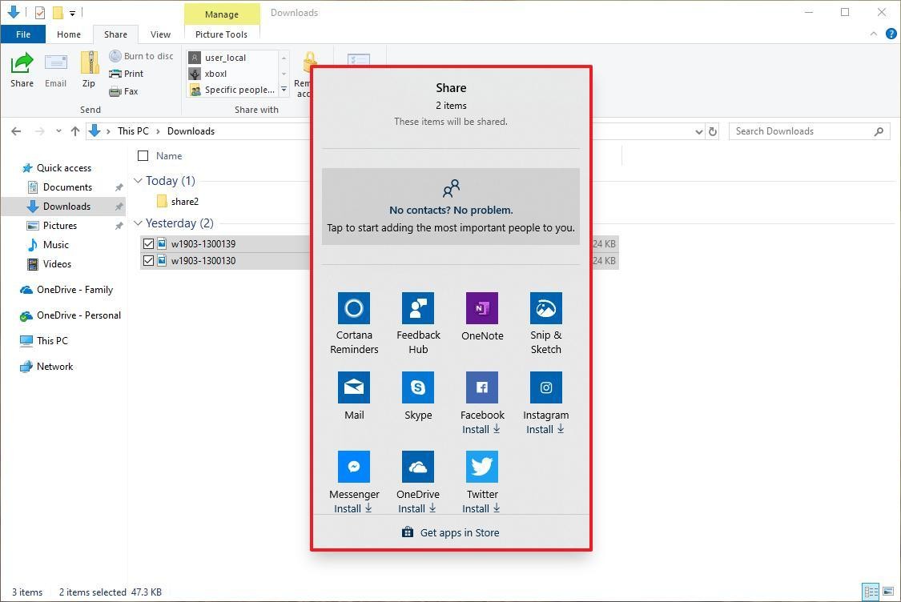Screen dimensions: 901x602
Task: Uncheck the w1903-1300130 file checkbox
Action: click(x=148, y=260)
